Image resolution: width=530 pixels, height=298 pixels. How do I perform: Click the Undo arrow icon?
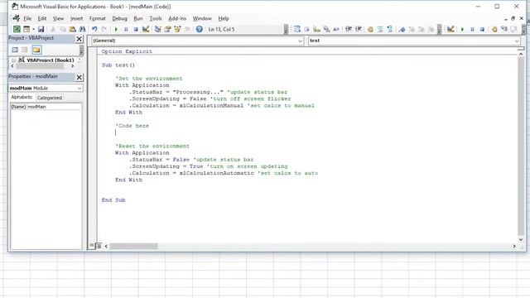(x=94, y=29)
